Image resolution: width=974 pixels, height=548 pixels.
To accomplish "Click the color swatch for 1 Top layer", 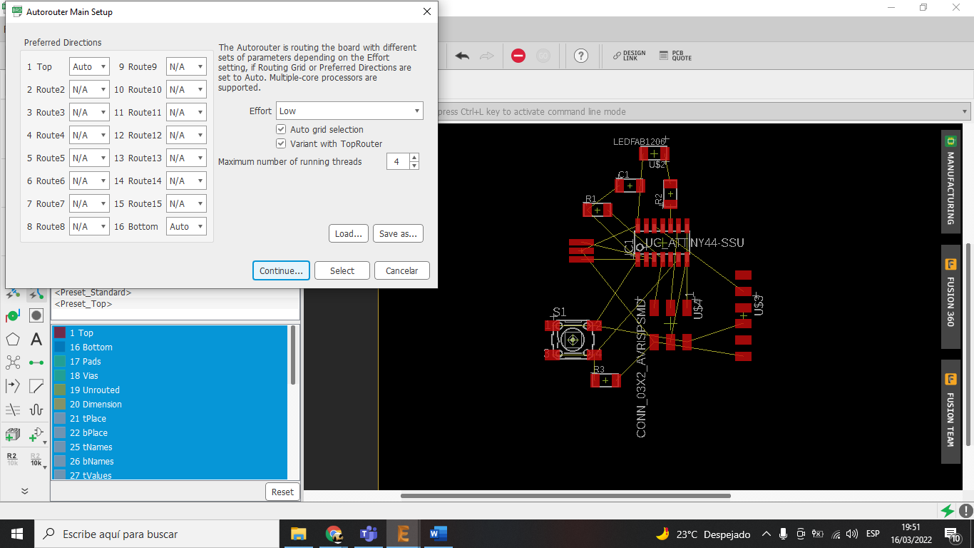I will 60,333.
